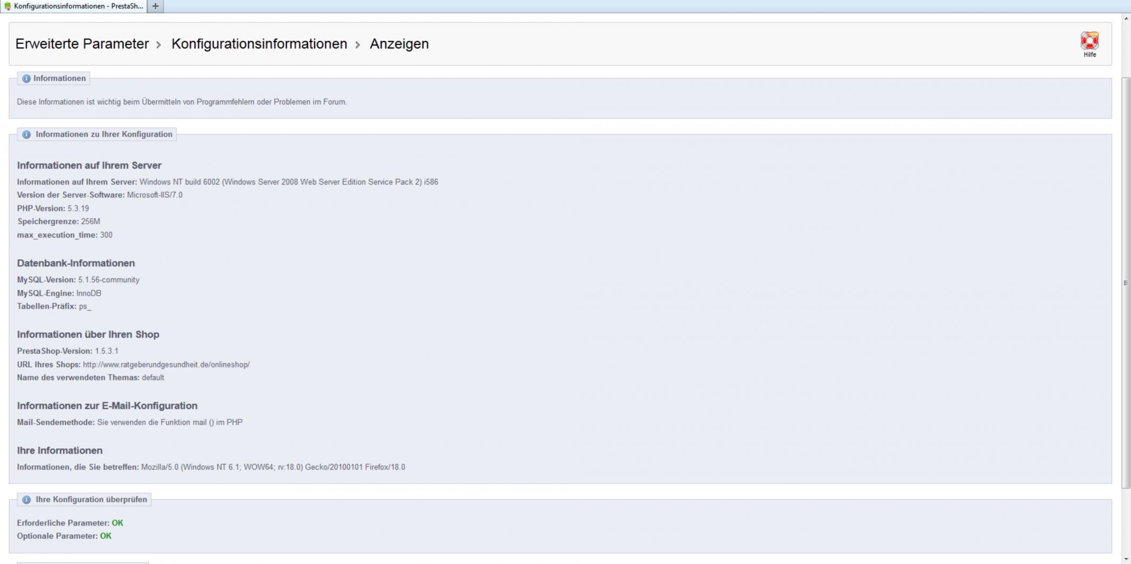Click the 'Hilfe' label under the lifebuoy
This screenshot has height=564, width=1131.
[x=1089, y=55]
